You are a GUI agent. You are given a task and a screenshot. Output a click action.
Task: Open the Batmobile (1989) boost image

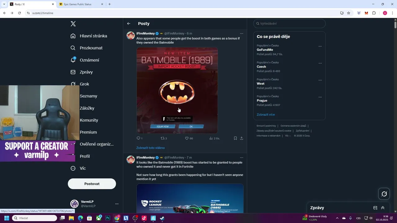(x=177, y=90)
